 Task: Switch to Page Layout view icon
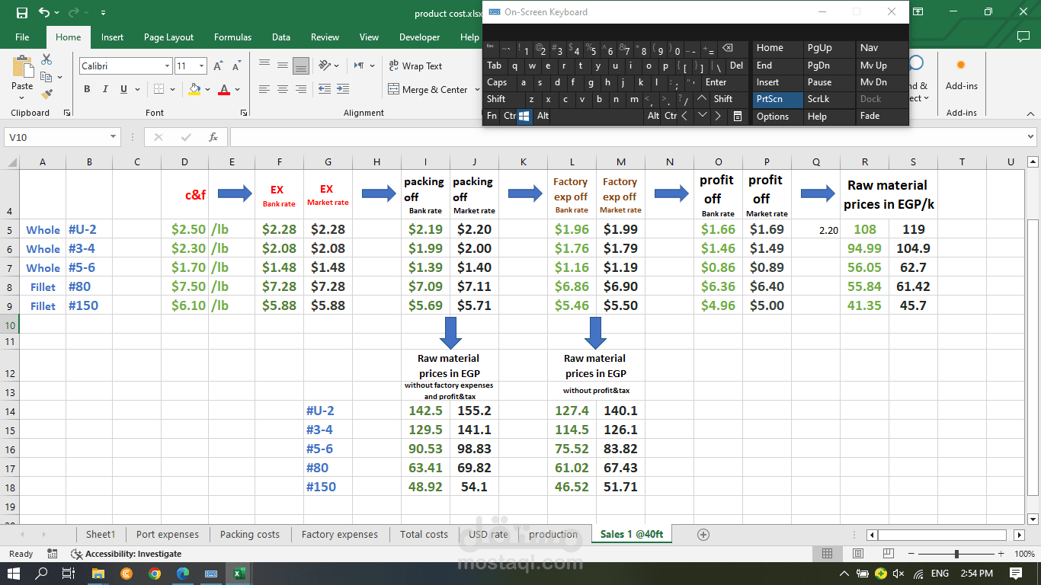tap(857, 554)
